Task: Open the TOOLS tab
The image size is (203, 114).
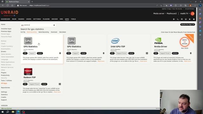Action: (73, 19)
